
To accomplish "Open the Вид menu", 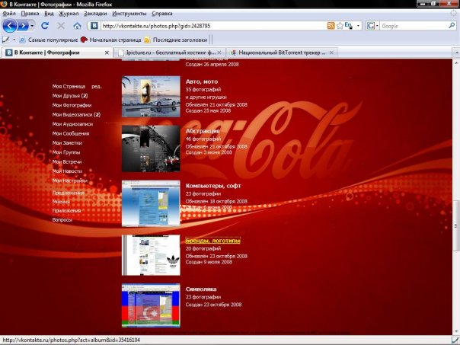I will (x=49, y=14).
